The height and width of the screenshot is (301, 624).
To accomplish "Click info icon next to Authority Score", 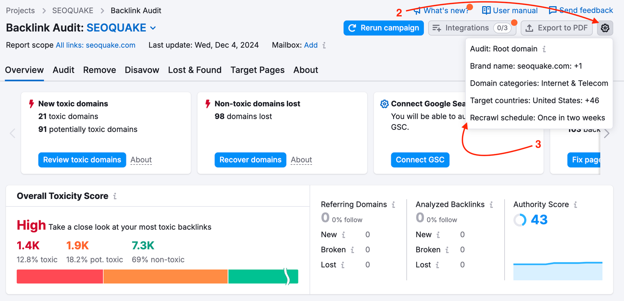I will point(575,205).
